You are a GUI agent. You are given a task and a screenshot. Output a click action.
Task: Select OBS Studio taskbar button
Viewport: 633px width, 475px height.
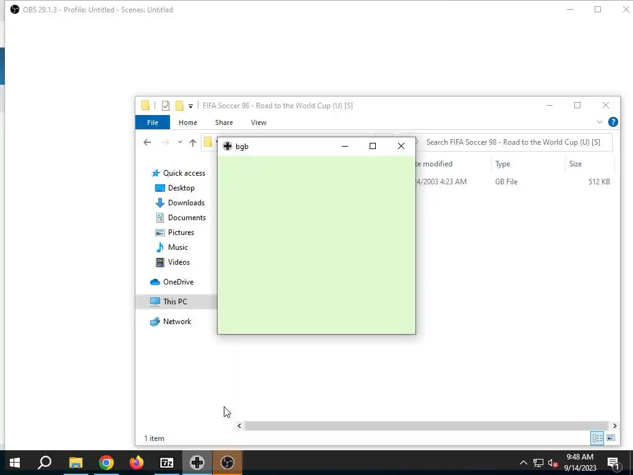point(227,463)
